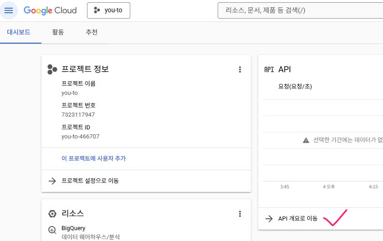
Task: Click 이 프로젝트에 사용자 추가 link
Action: 93,158
